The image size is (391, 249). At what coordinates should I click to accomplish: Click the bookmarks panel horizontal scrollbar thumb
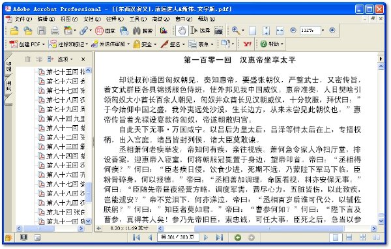pyautogui.click(x=39, y=228)
